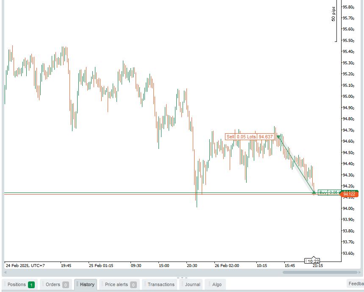Select the History tab
Screen dimensions: 364x292
click(86, 284)
